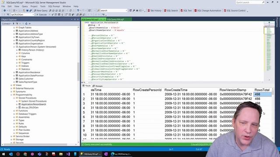
Task: Click Object Explorer vertical scrollbar
Action: [78, 71]
